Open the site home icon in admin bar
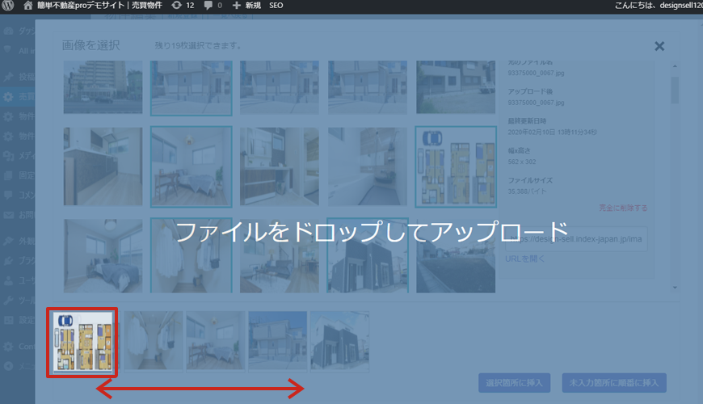 pos(30,6)
